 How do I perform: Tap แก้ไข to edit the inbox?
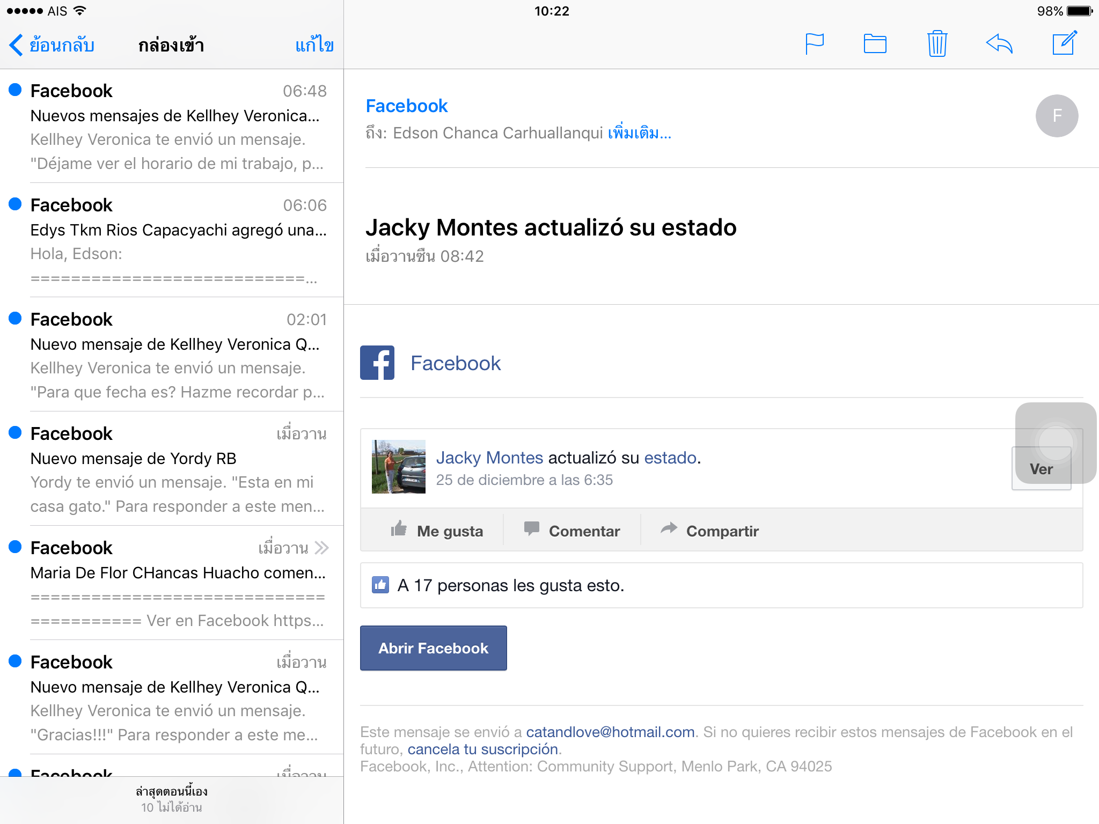(314, 45)
